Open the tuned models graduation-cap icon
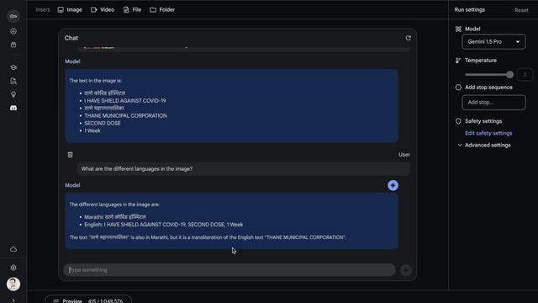The width and height of the screenshot is (538, 303). click(13, 67)
